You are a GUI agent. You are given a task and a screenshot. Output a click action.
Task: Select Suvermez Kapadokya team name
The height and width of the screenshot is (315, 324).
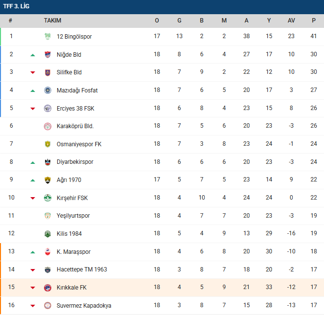(x=84, y=306)
